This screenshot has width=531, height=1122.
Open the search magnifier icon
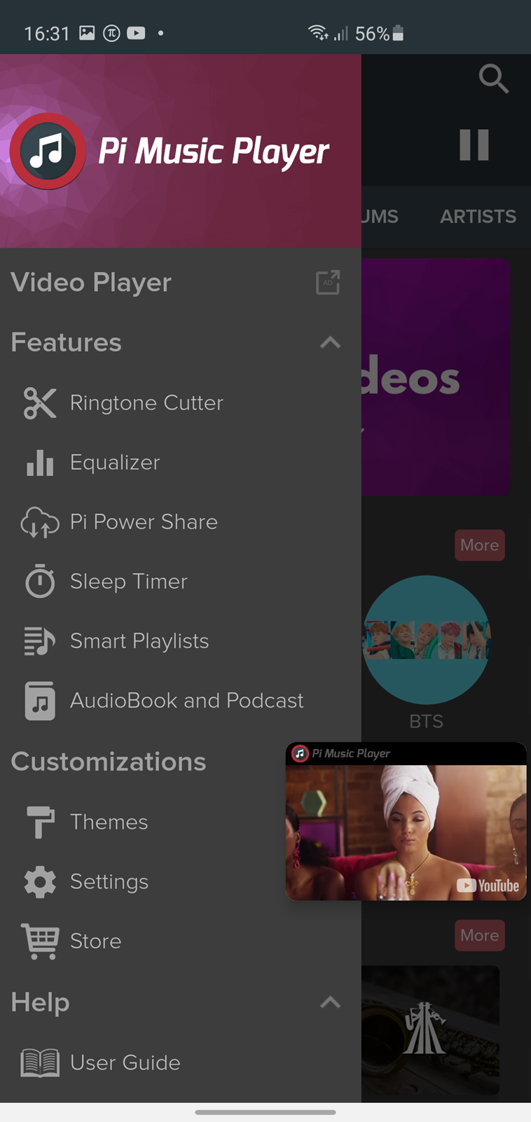(493, 79)
